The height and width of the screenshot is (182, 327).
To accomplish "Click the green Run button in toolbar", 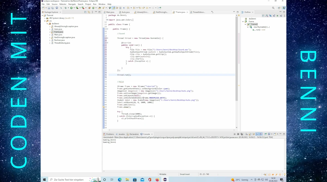I will point(71,8).
